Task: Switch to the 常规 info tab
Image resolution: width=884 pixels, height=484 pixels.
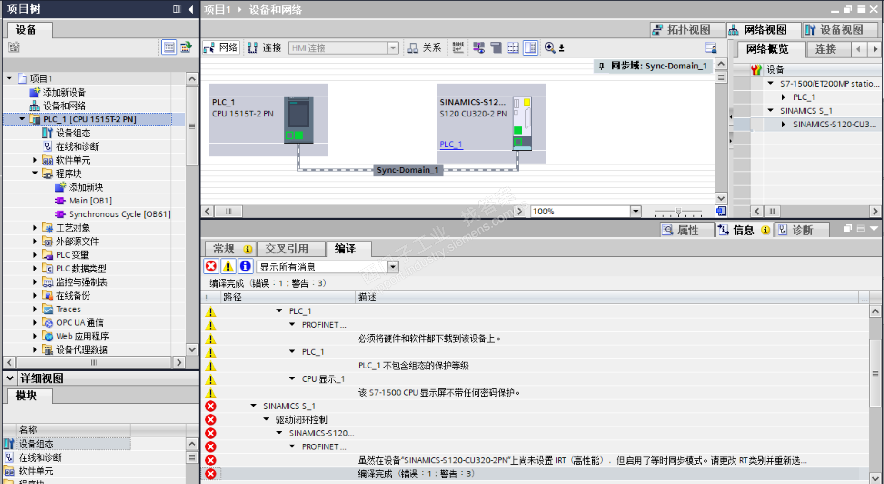Action: [x=231, y=249]
